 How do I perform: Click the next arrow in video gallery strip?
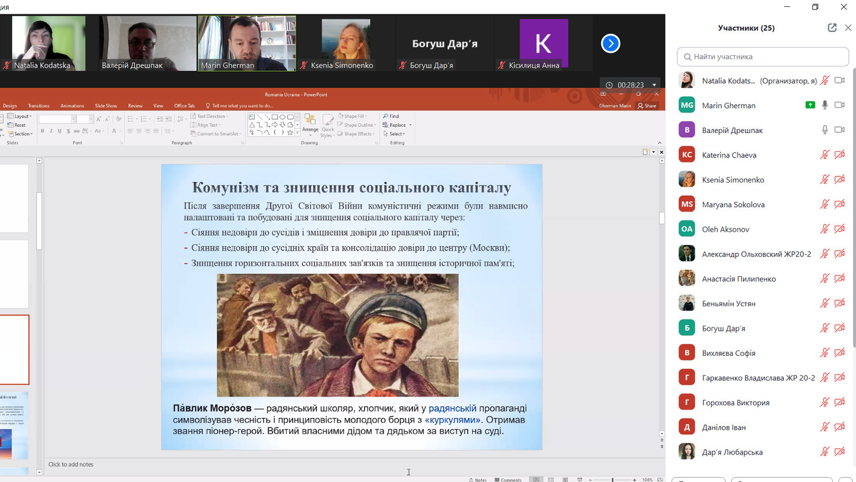pos(611,43)
